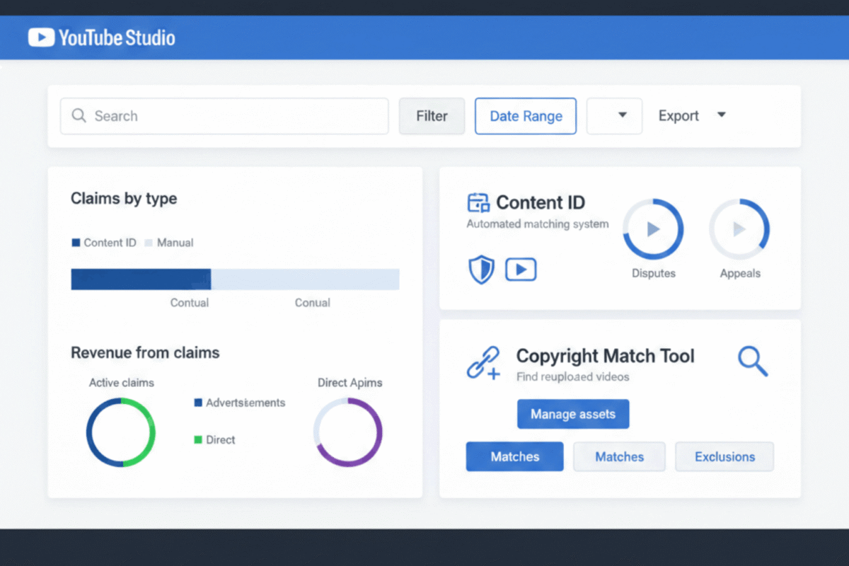The image size is (849, 566).
Task: Click the Content ID card title
Action: click(x=541, y=203)
